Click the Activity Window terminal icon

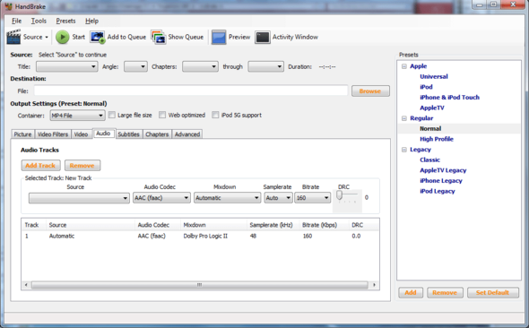263,37
